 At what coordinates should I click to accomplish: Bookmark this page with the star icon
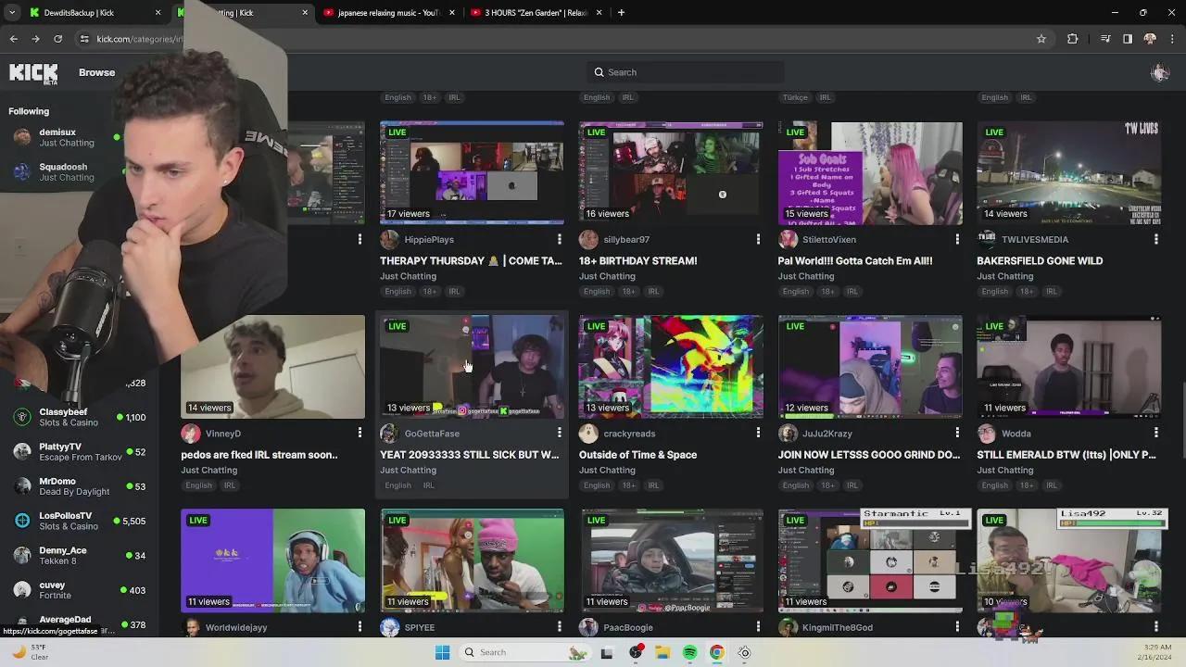pos(1041,39)
